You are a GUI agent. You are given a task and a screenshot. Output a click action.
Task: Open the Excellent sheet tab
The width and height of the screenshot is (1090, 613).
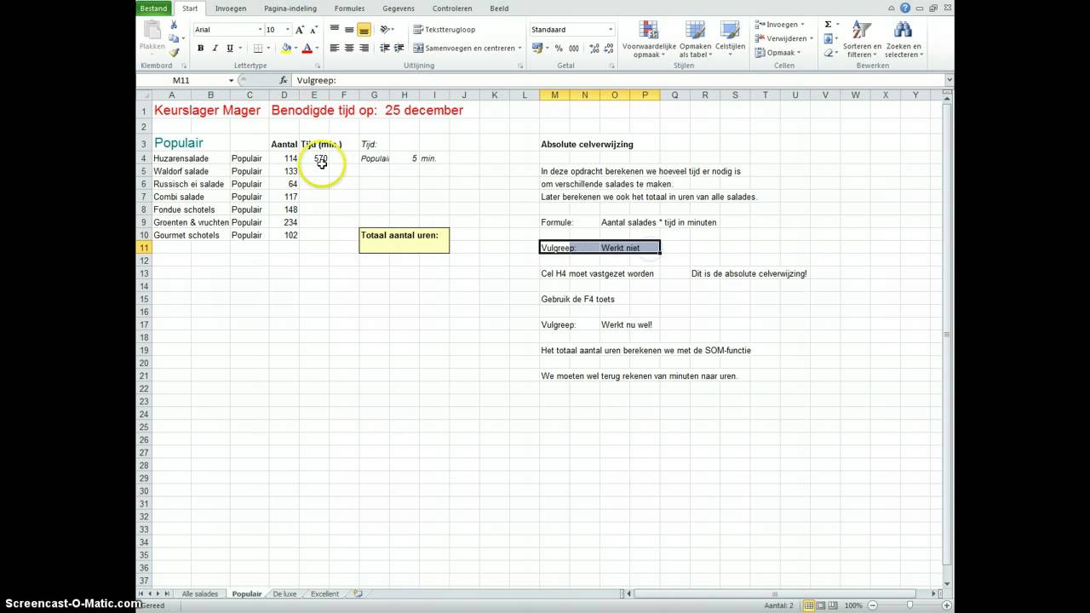[324, 593]
